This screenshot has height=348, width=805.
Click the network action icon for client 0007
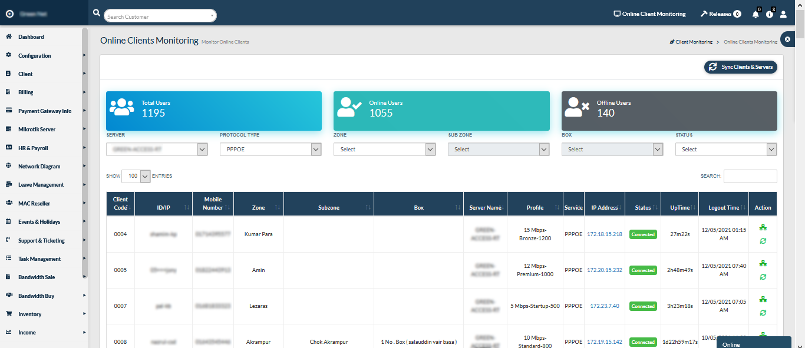coord(763,299)
